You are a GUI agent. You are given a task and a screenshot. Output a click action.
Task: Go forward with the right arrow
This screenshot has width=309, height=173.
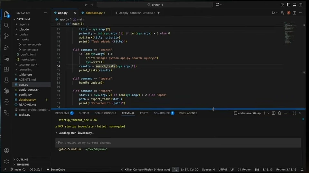(92, 5)
